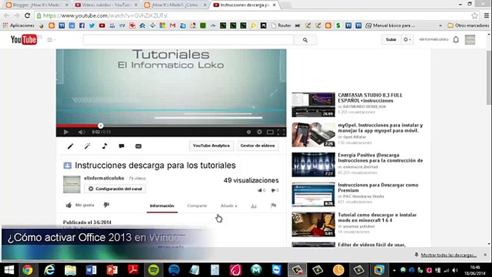Open Otros marcadores folder
Image resolution: width=492 pixels, height=277 pixels.
[x=468, y=25]
